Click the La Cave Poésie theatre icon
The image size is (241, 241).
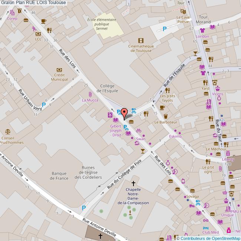coord(182,11)
